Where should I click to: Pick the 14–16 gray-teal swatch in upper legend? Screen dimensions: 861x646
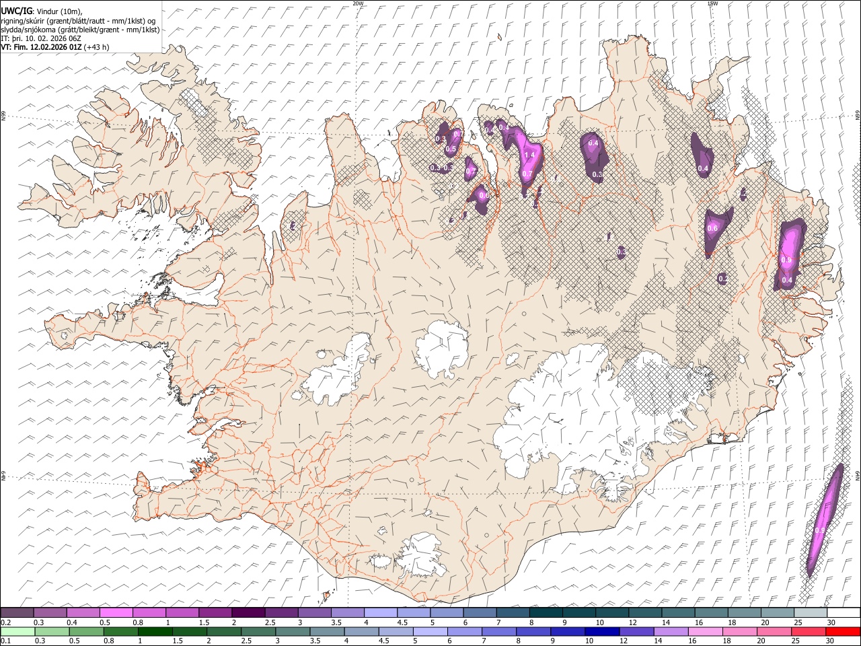point(678,613)
